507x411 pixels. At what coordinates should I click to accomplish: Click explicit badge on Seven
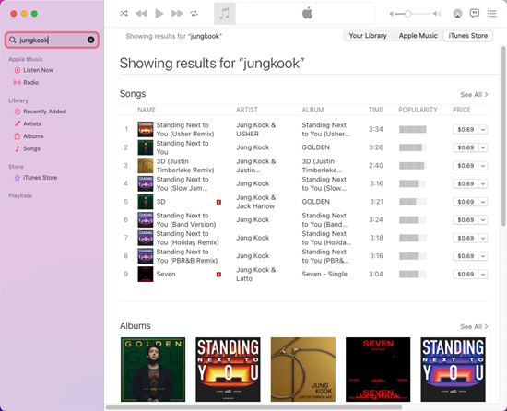218,275
